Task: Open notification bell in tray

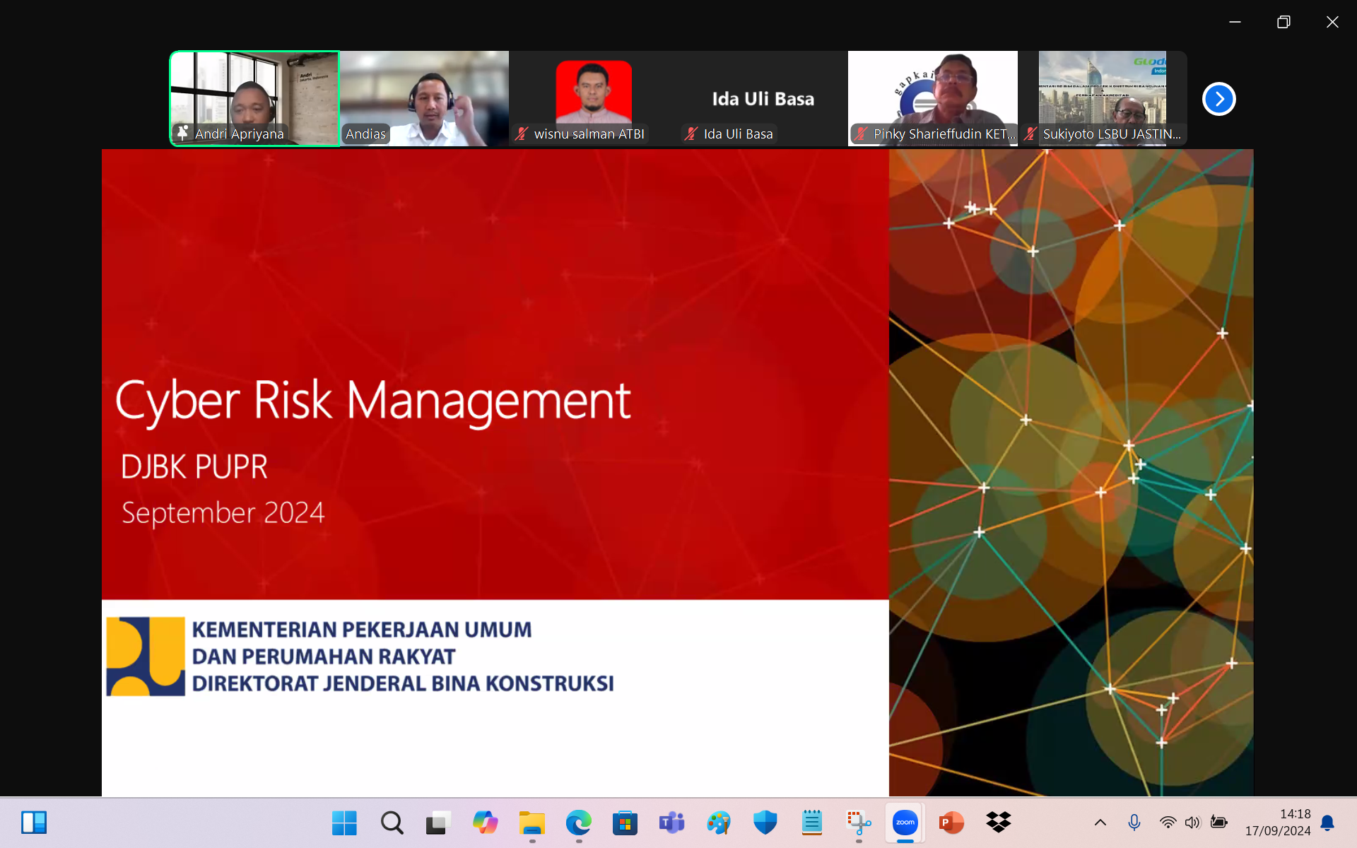Action: (x=1327, y=823)
